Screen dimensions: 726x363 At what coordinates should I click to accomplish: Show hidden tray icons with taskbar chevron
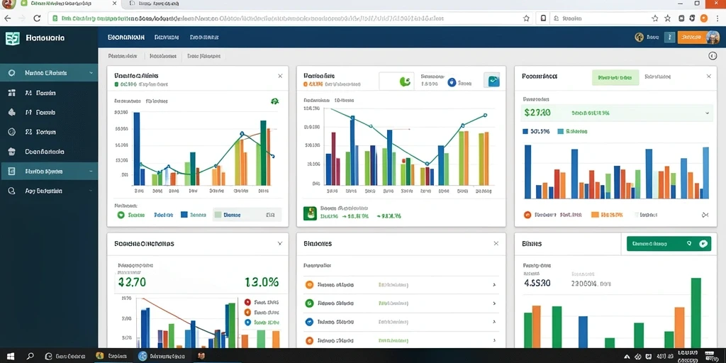[x=627, y=356]
